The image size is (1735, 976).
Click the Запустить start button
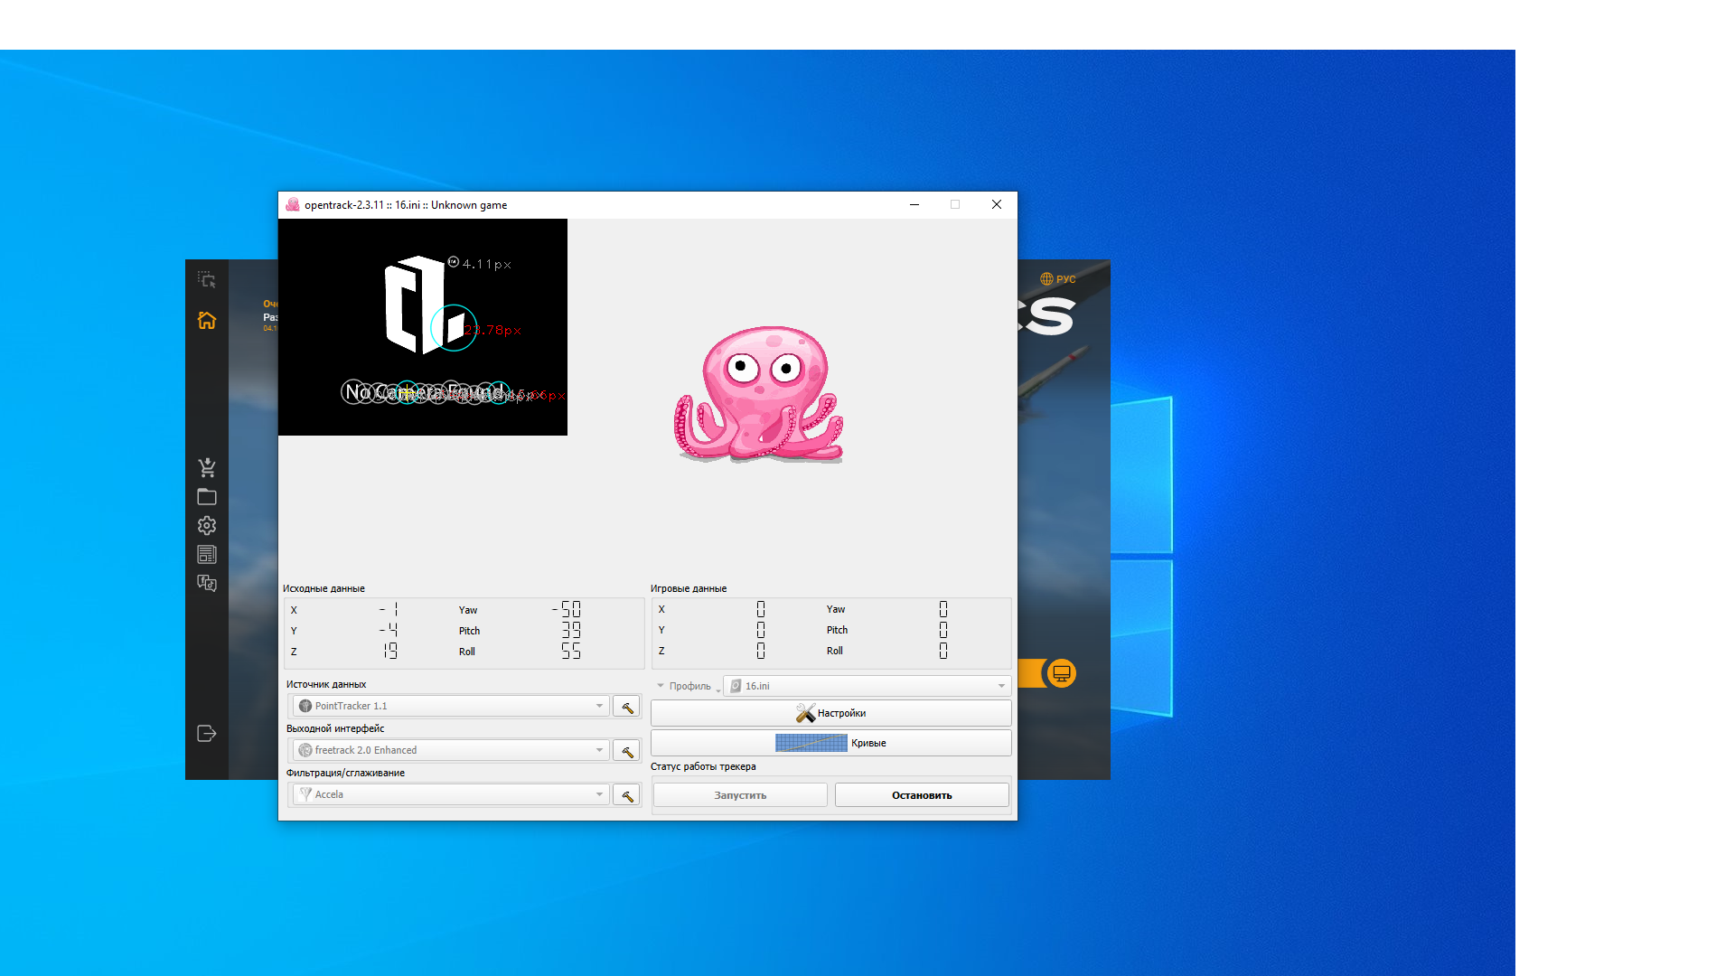pyautogui.click(x=740, y=795)
